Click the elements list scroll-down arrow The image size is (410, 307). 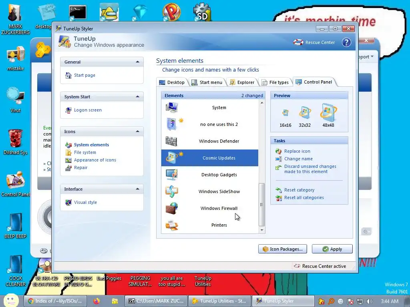coord(262,230)
